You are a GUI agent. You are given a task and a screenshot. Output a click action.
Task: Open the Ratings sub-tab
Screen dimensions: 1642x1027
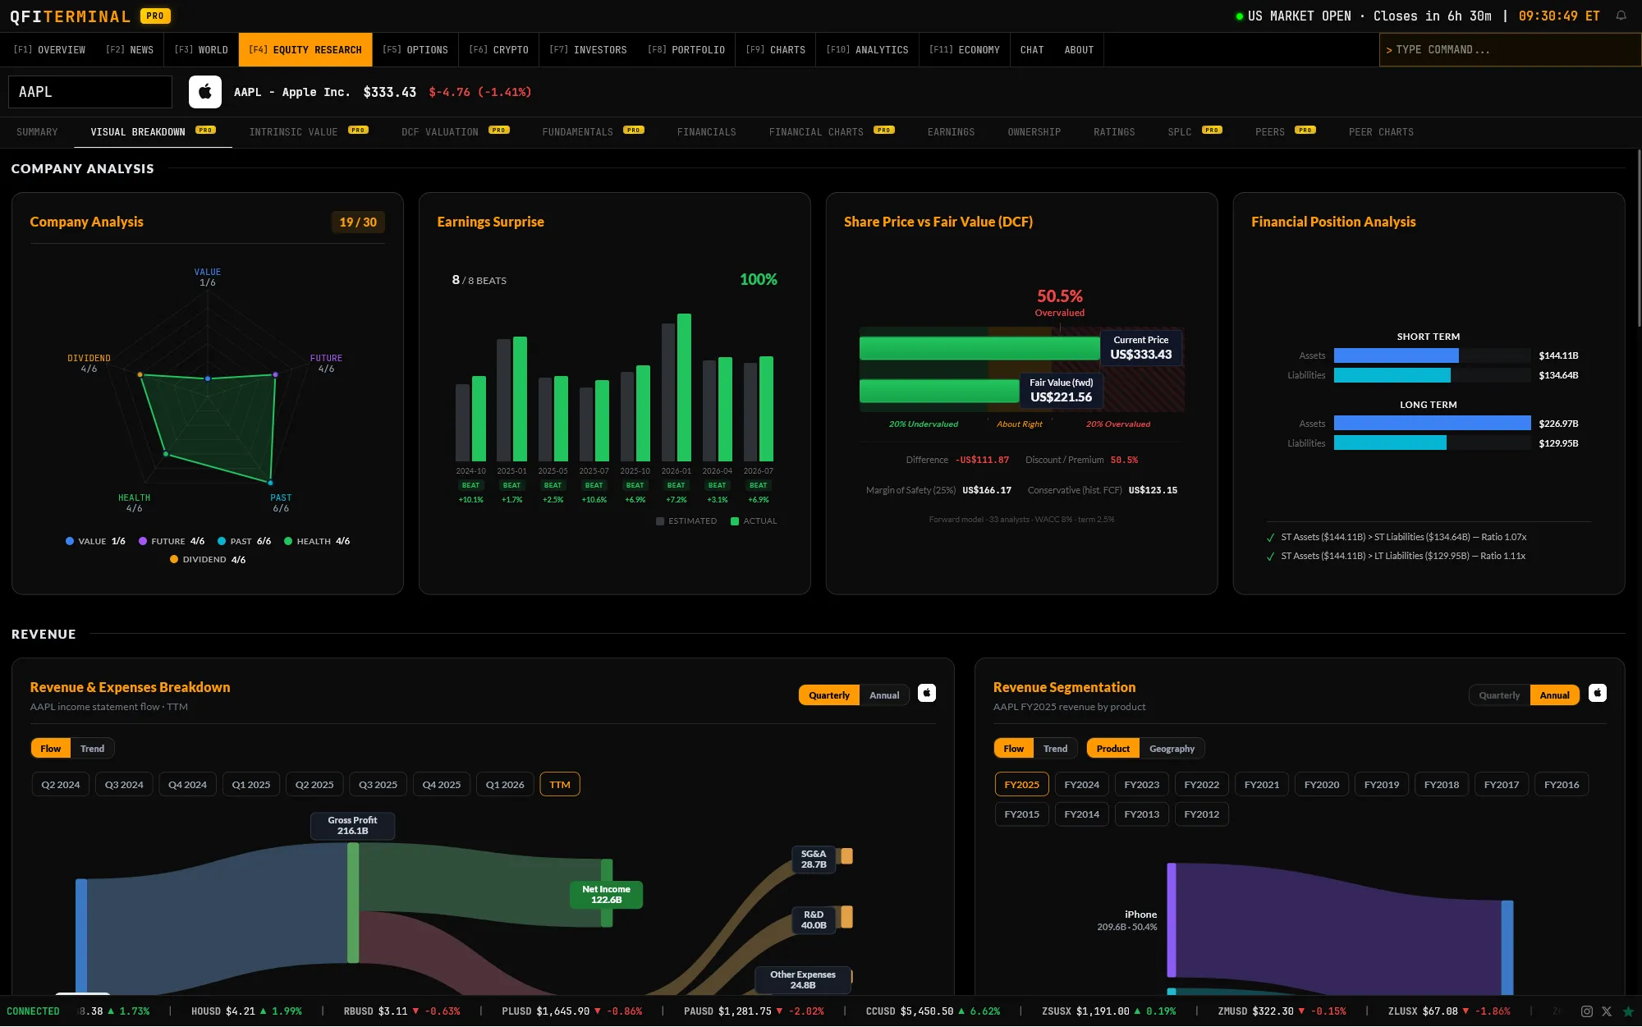click(x=1114, y=132)
